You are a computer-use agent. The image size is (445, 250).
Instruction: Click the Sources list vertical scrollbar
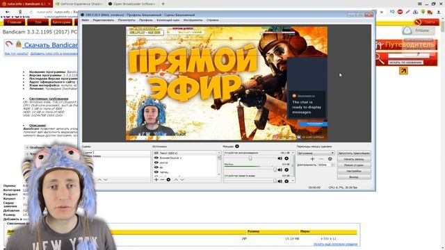tap(219, 163)
